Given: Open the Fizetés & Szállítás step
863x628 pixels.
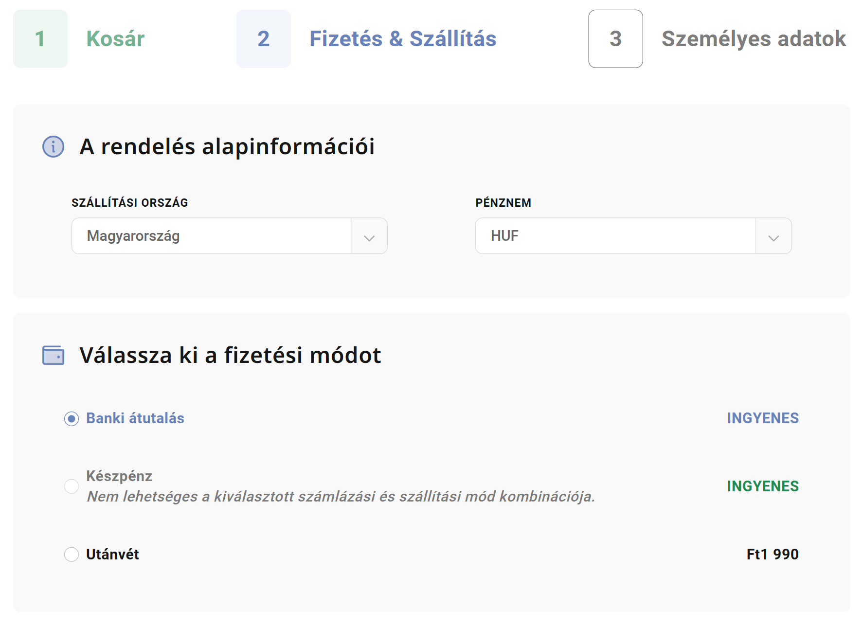Looking at the screenshot, I should (x=403, y=39).
